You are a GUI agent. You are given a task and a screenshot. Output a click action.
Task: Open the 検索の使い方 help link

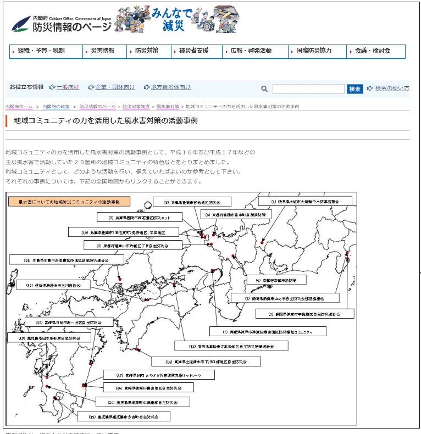pyautogui.click(x=392, y=88)
